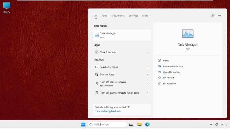Click the taskbar search text field
Viewport: 230px width, 129px height.
(107, 124)
